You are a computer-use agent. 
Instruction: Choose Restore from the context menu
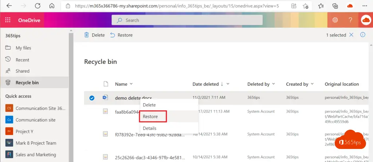(169, 117)
